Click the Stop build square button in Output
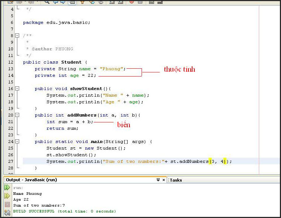The width and height of the screenshot is (281, 218). pos(7,204)
